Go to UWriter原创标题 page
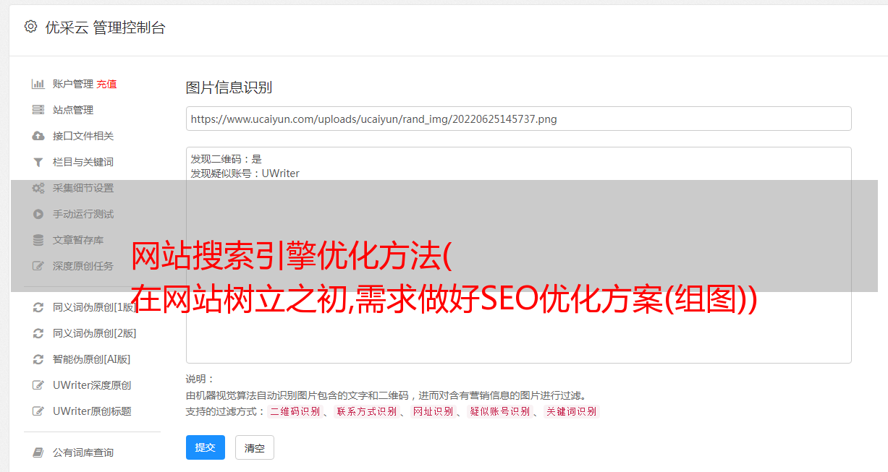 pos(92,411)
